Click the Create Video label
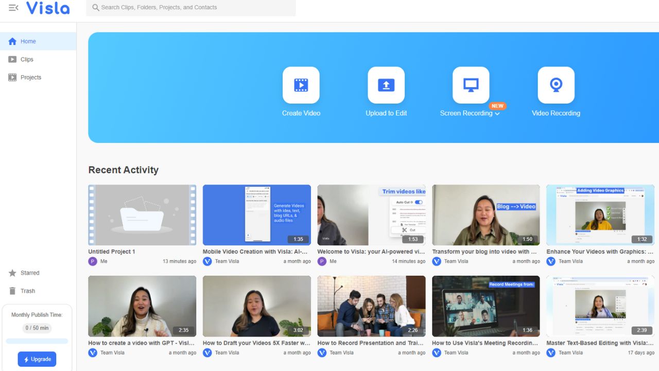This screenshot has height=371, width=659. [301, 113]
